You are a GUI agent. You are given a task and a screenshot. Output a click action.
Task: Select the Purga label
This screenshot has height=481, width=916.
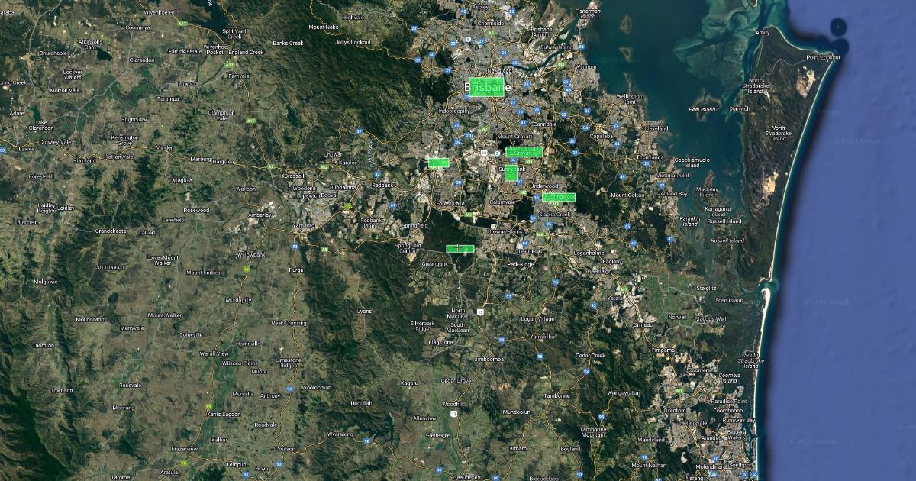coord(296,270)
